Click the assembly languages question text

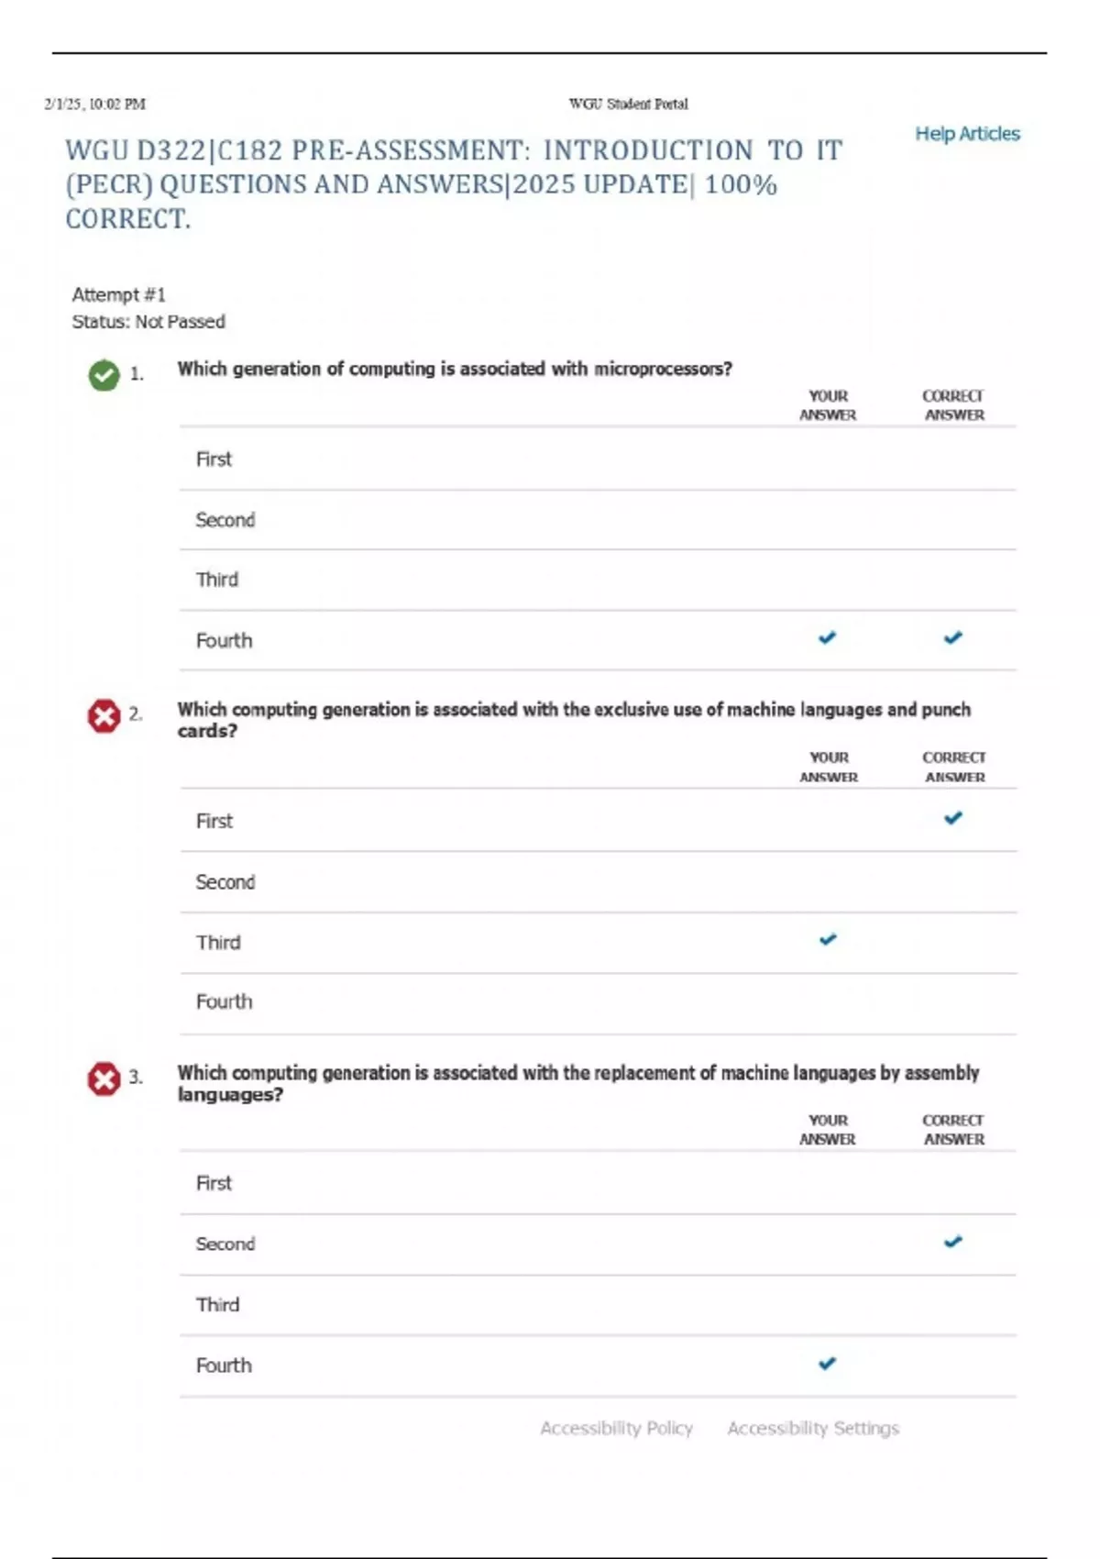pos(577,1082)
